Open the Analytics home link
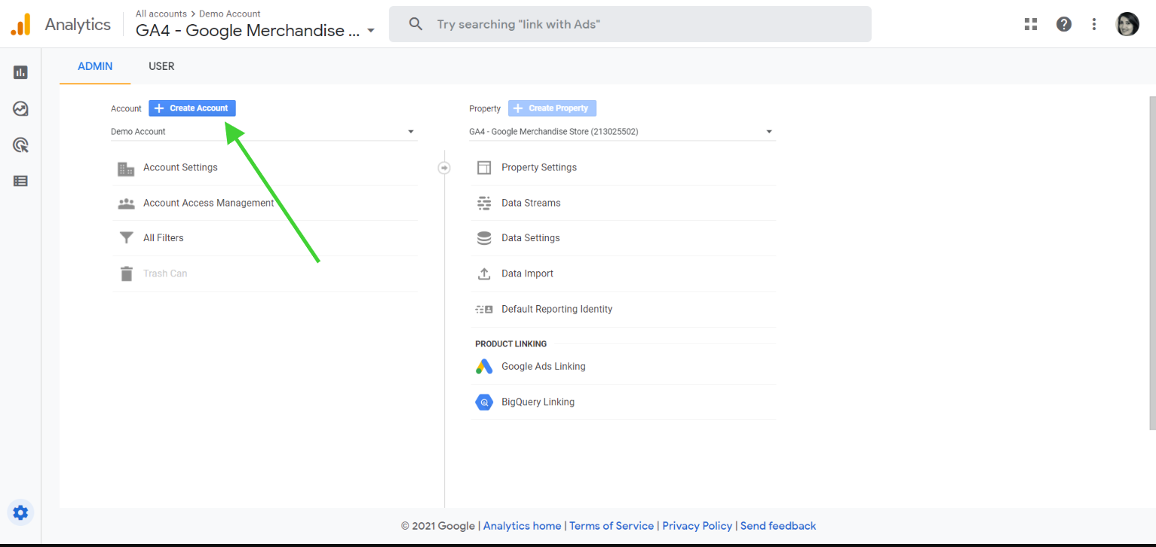The width and height of the screenshot is (1156, 547). coord(522,526)
